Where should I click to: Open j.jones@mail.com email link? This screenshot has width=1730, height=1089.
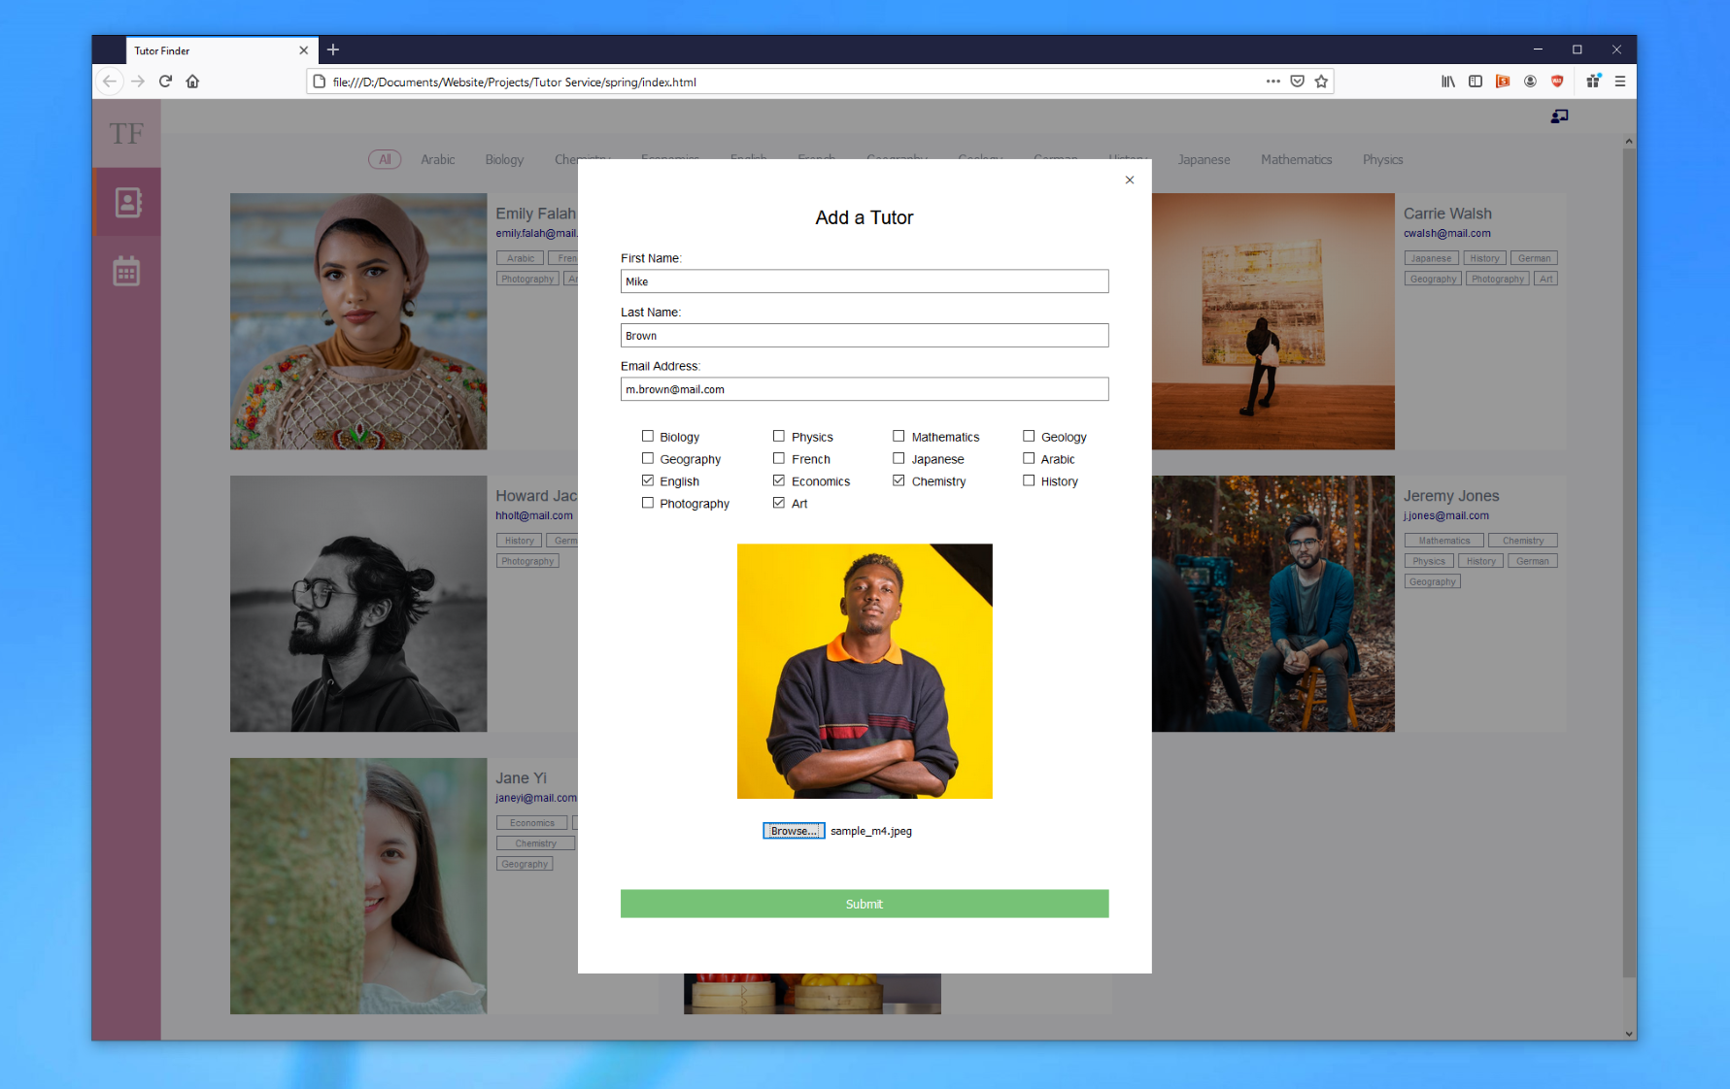(x=1445, y=516)
